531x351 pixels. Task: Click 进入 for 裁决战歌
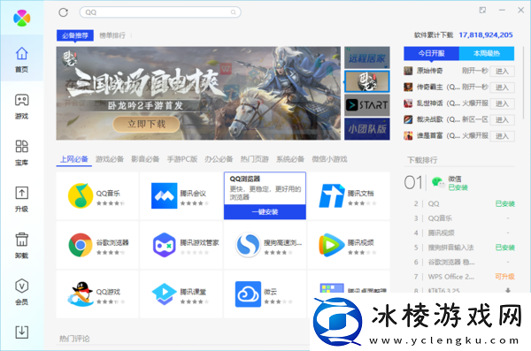(502, 120)
